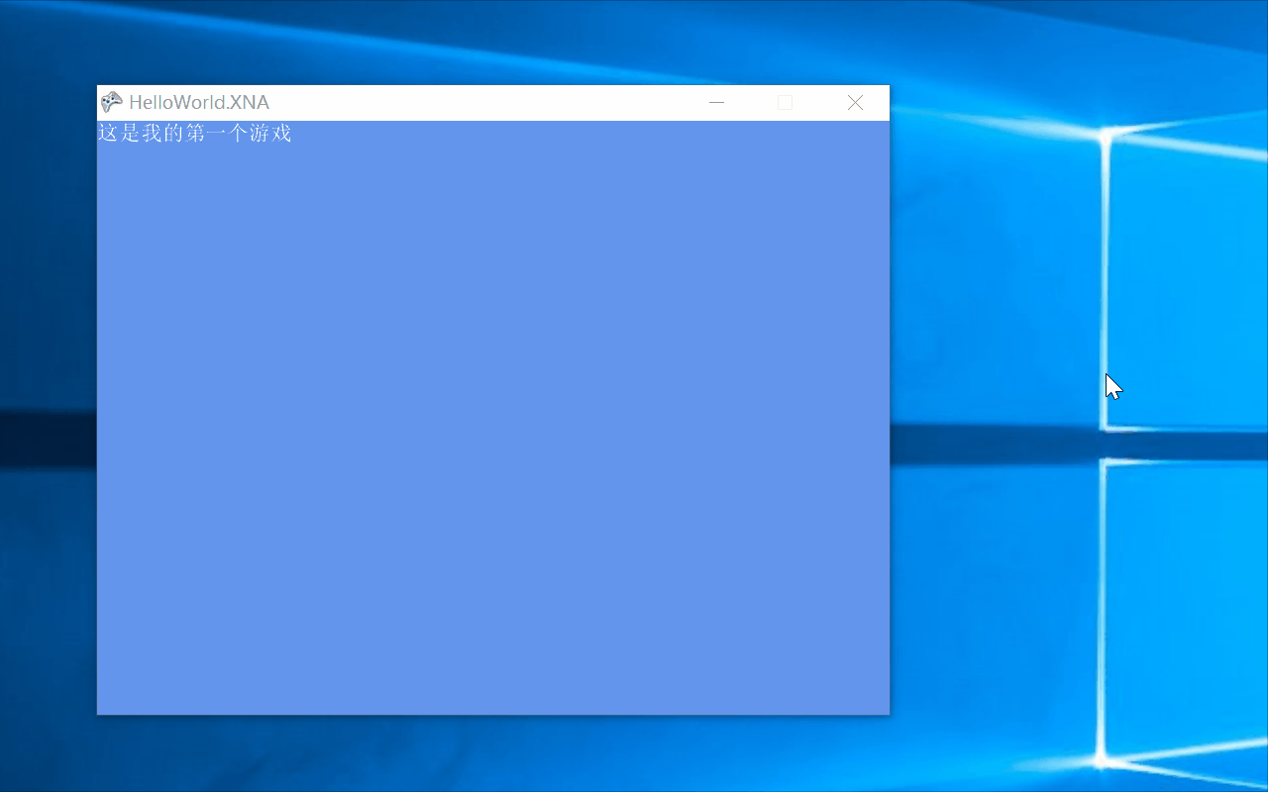Click empty title bar space left of minimize
Viewport: 1268px width, 792px height.
click(495, 102)
